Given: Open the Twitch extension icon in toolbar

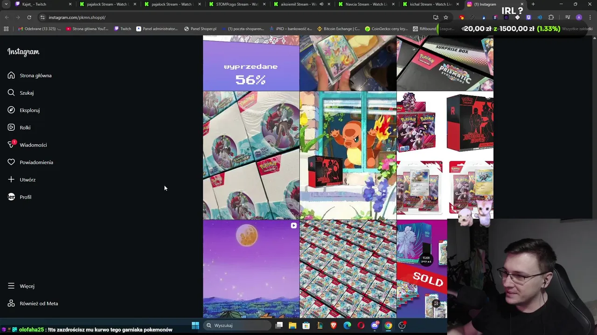Looking at the screenshot, I should pos(528,17).
